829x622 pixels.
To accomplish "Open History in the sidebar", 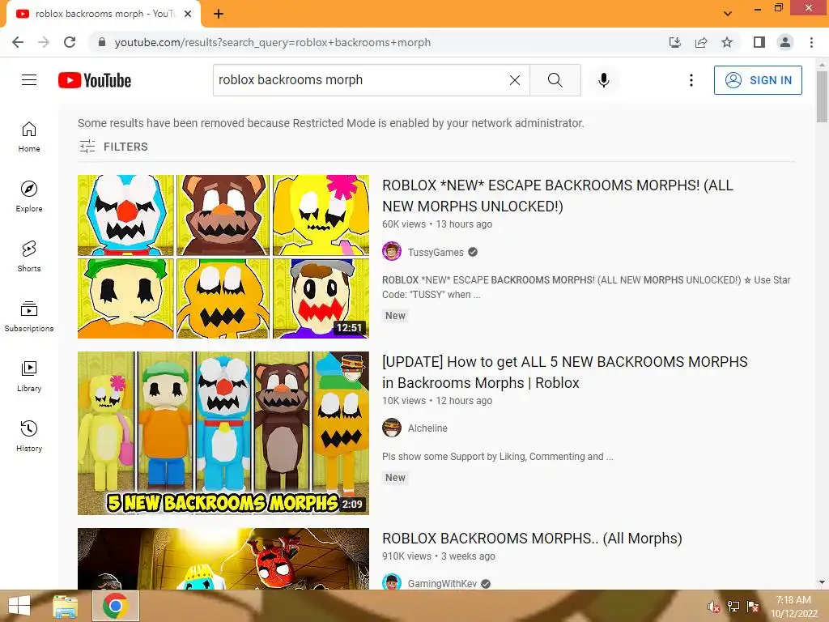I will pos(29,437).
